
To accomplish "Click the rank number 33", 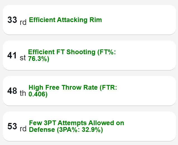I will click(x=12, y=20).
